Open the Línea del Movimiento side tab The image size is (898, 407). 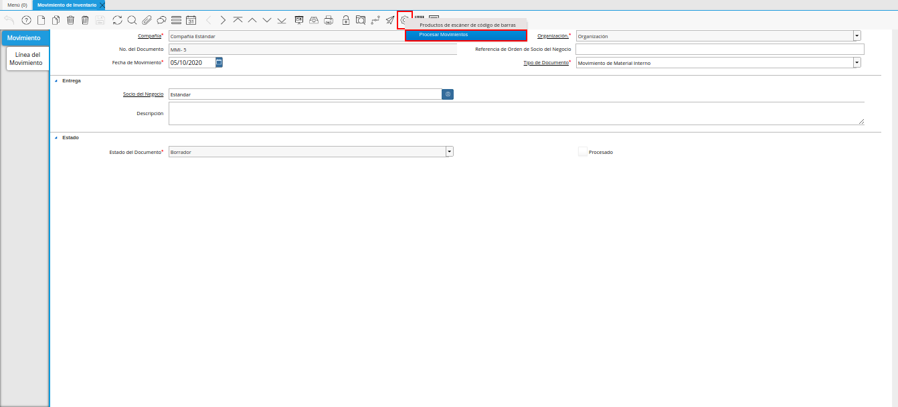(x=27, y=59)
